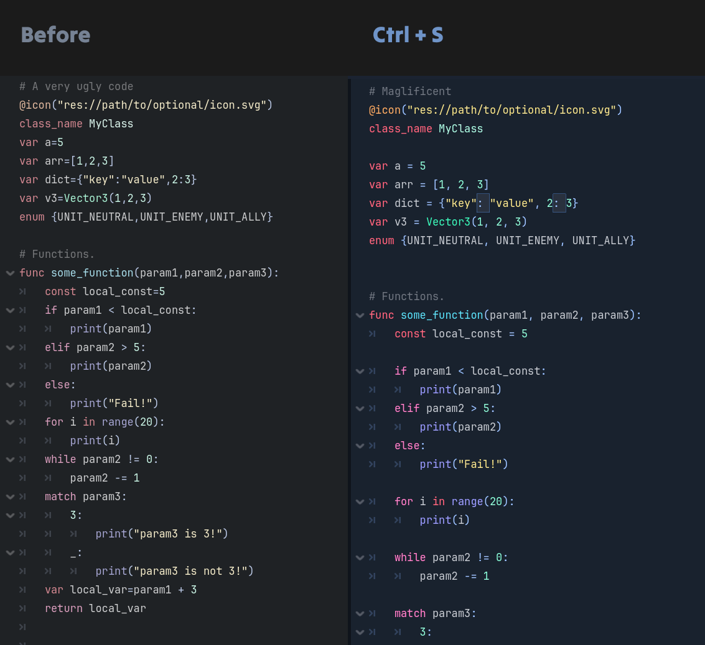Click 'print("Fail!")' in the Ctrl + S panel
705x645 pixels.
464,464
